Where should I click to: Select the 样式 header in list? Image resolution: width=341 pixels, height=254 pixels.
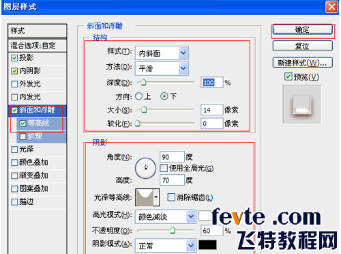[x=38, y=31]
